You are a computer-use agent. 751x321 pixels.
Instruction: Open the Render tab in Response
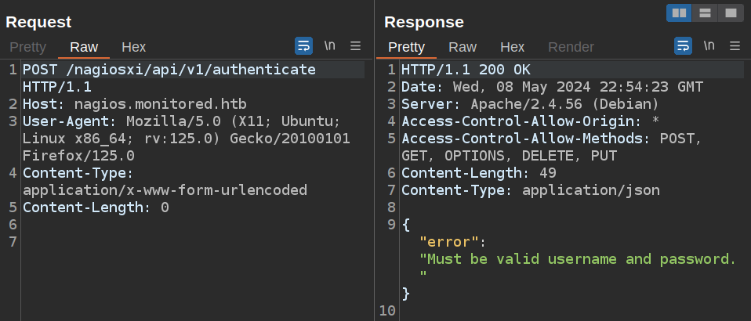tap(571, 47)
